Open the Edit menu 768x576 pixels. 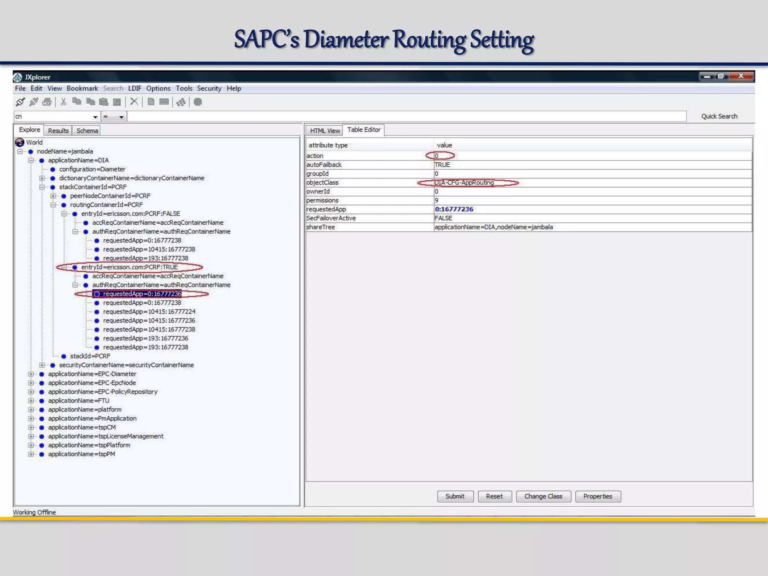[36, 88]
